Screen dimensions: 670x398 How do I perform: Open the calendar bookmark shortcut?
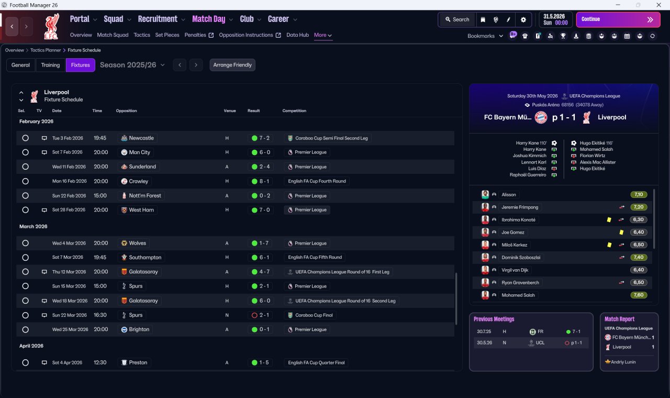627,36
